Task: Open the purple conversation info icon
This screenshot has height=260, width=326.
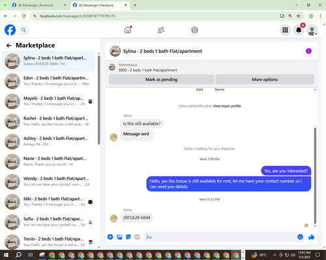Action: pos(308,51)
